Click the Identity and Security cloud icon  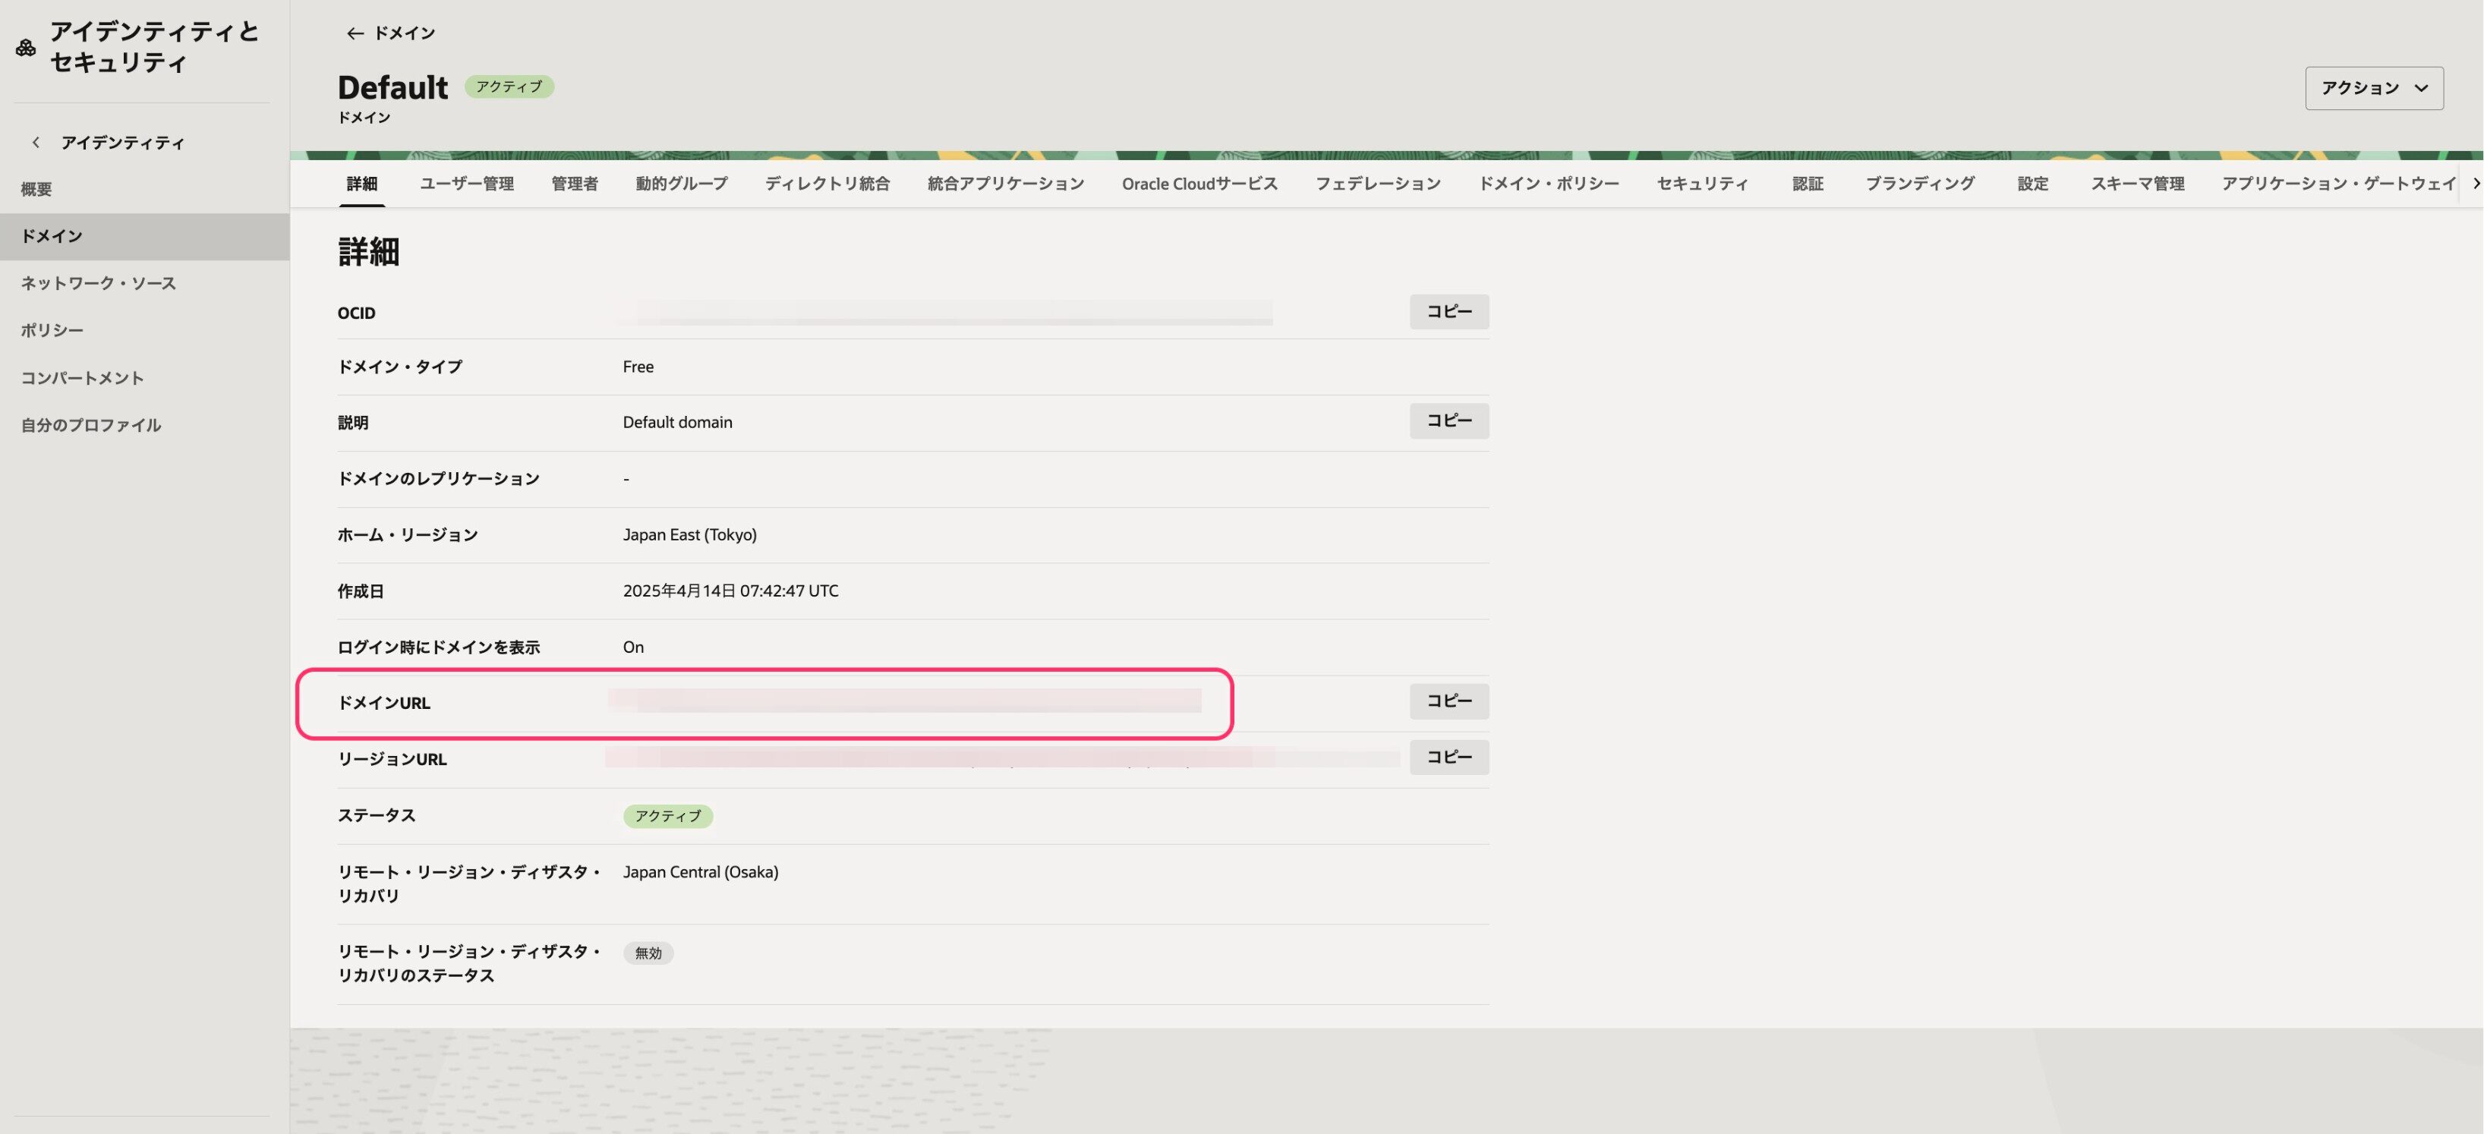26,47
